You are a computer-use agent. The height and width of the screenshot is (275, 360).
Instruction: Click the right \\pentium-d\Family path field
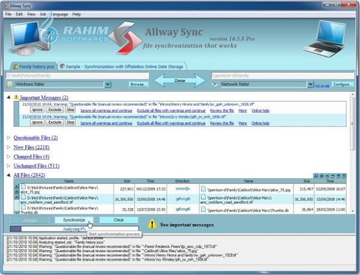283,76
